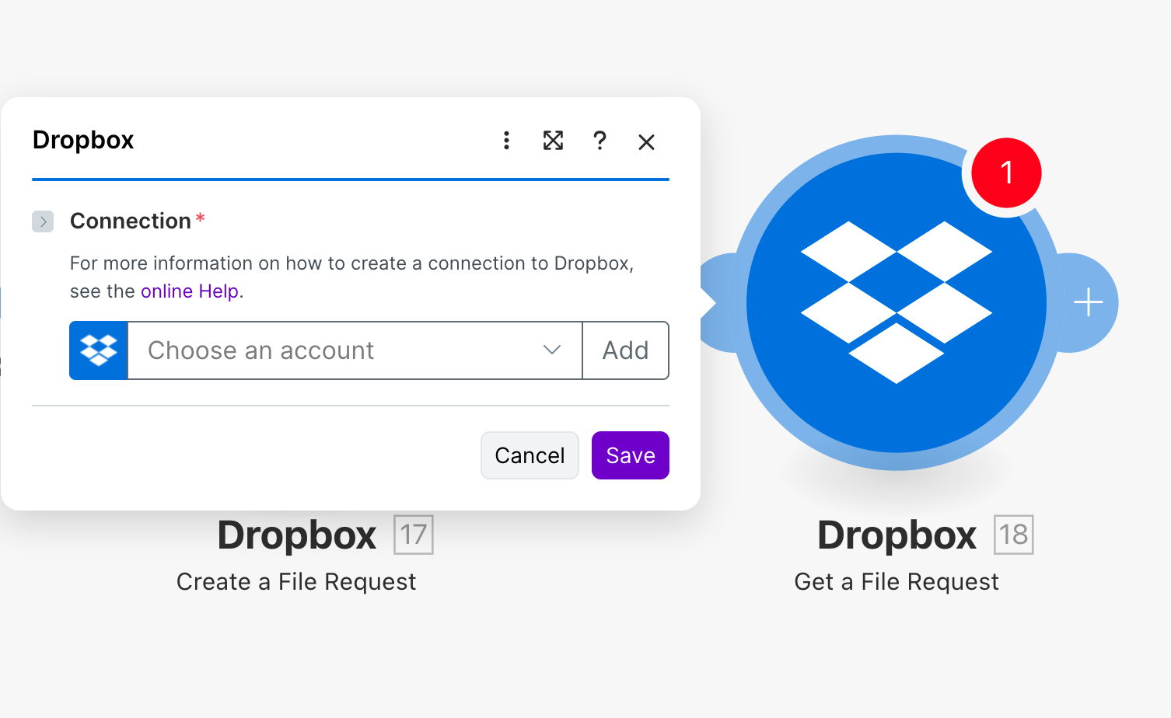Click the red error badge showing 1
This screenshot has height=718, width=1171.
(x=1006, y=173)
